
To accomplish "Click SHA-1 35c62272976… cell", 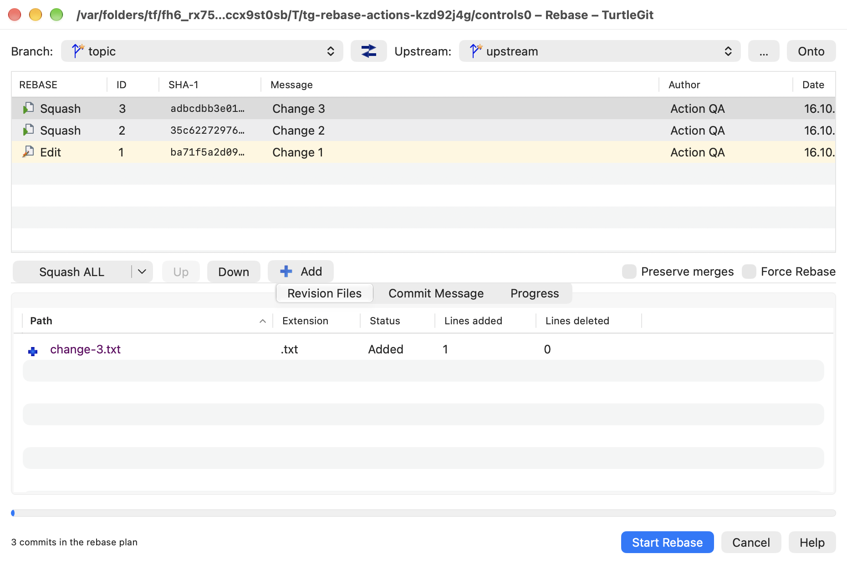I will (x=208, y=130).
